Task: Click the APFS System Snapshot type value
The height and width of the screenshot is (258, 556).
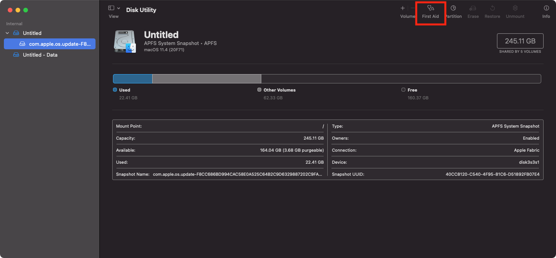Action: pyautogui.click(x=516, y=126)
